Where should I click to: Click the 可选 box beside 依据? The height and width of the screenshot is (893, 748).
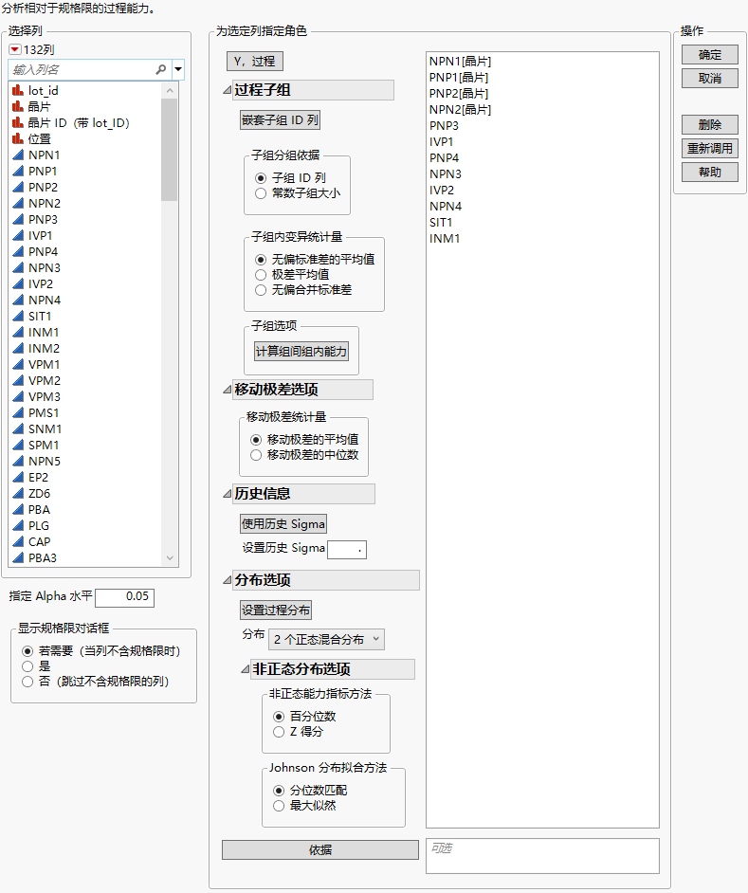tap(542, 855)
